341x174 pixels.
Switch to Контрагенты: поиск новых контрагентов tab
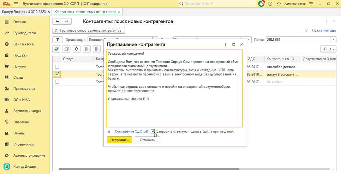pyautogui.click(x=85, y=12)
